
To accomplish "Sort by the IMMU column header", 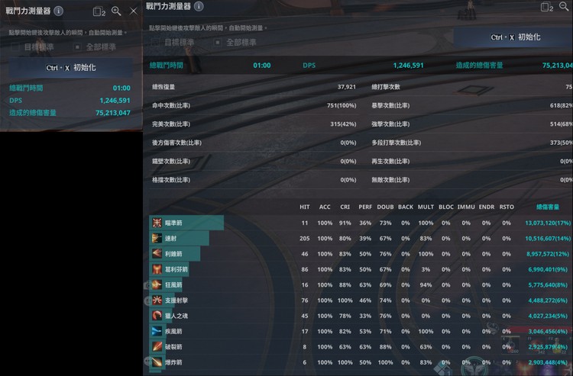I will tap(466, 207).
